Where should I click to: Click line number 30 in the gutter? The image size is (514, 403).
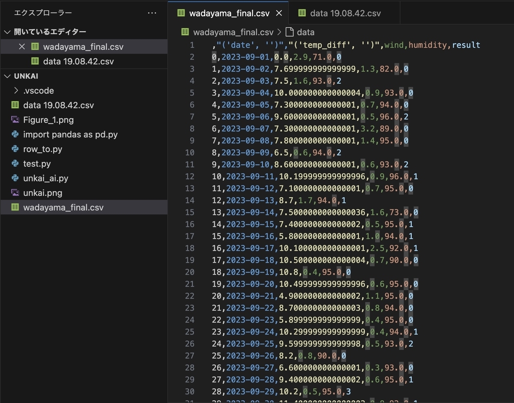pos(190,391)
